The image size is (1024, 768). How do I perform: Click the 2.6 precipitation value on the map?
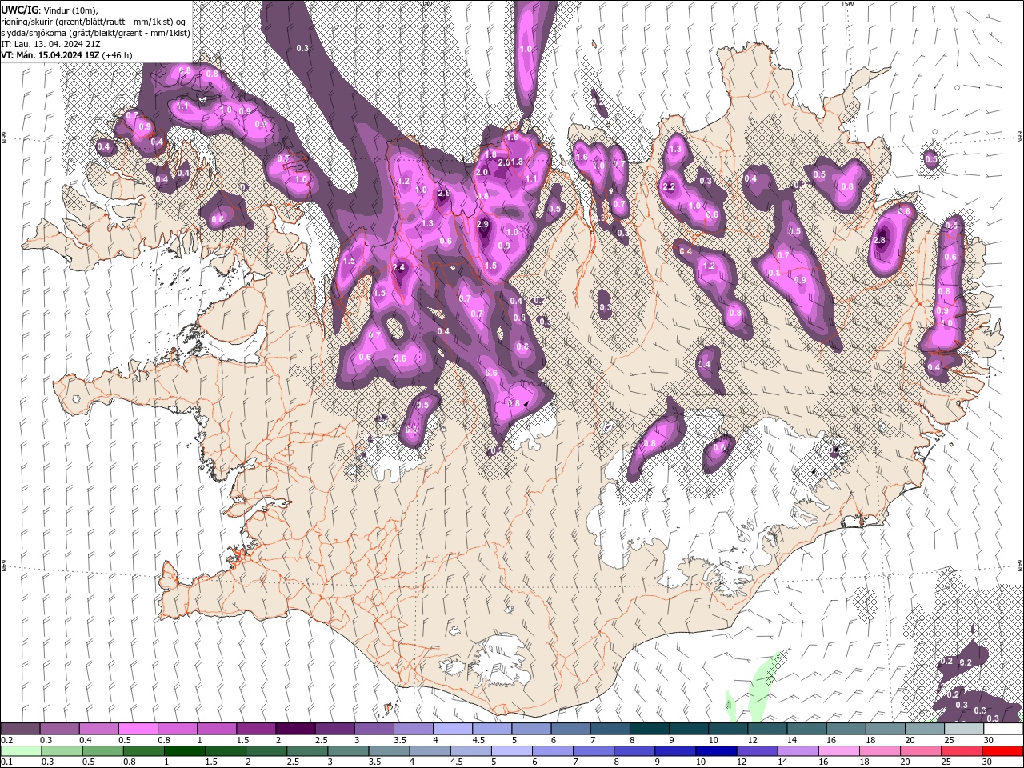click(x=444, y=194)
